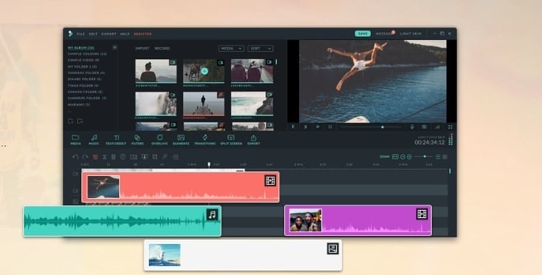Open the File menu
542x275 pixels.
click(x=81, y=34)
